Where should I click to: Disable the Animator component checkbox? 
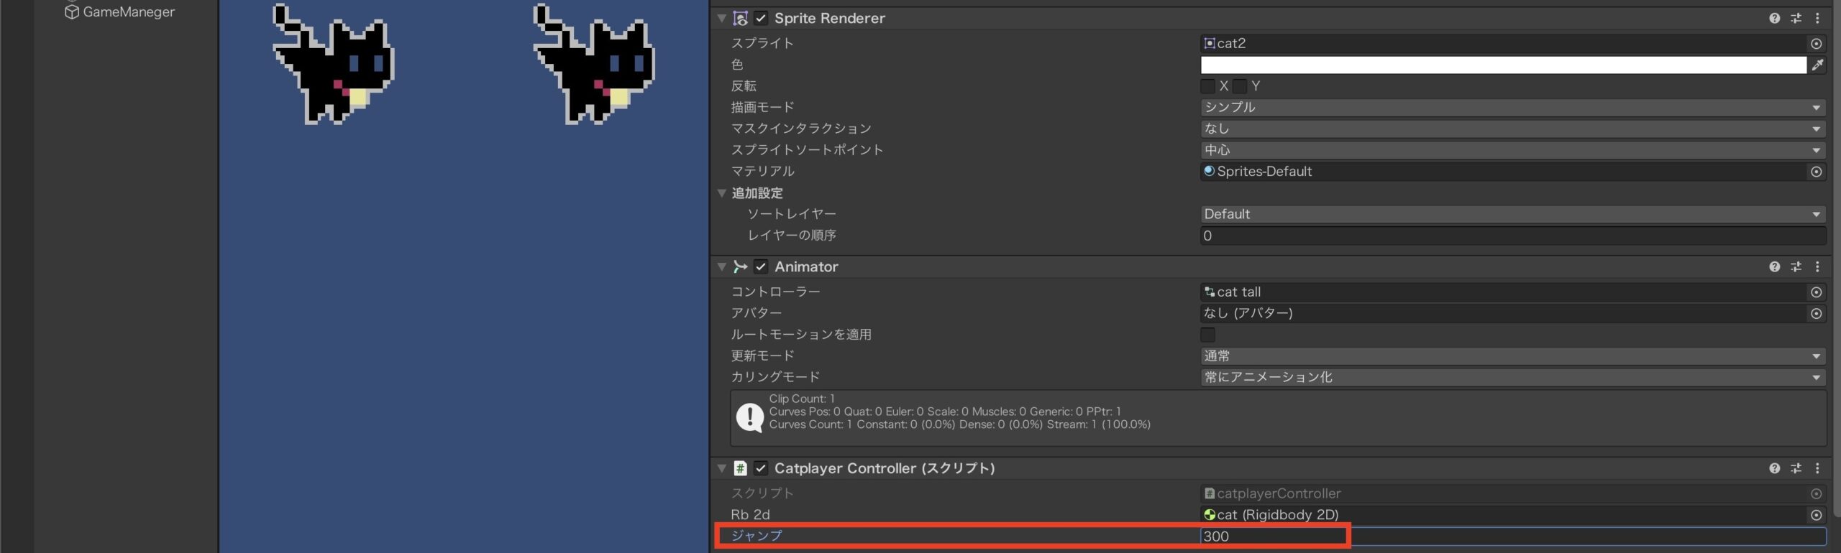pos(761,267)
